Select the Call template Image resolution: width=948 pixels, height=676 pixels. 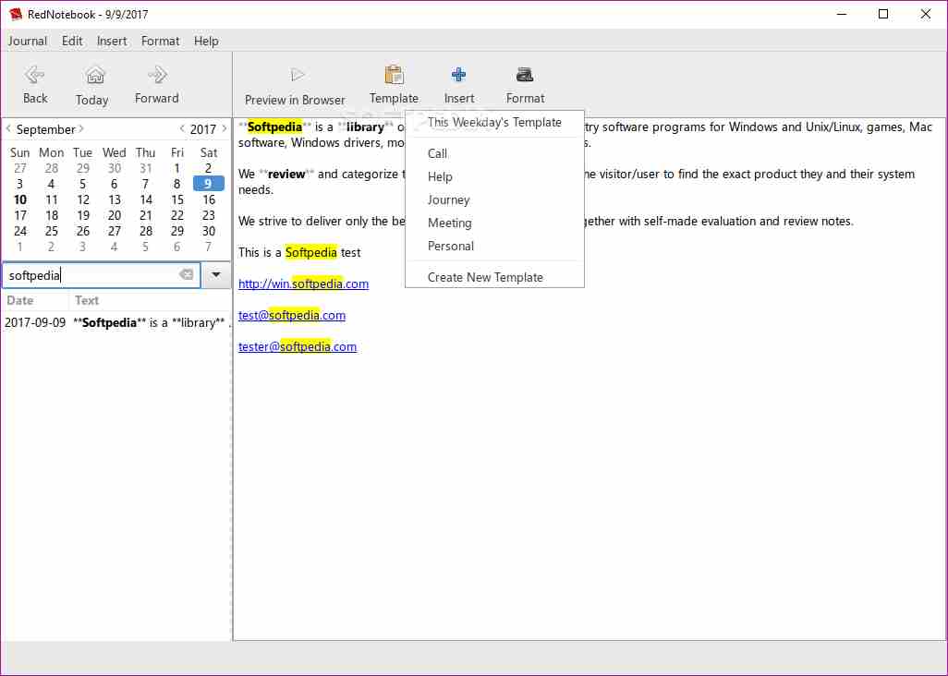pos(494,153)
